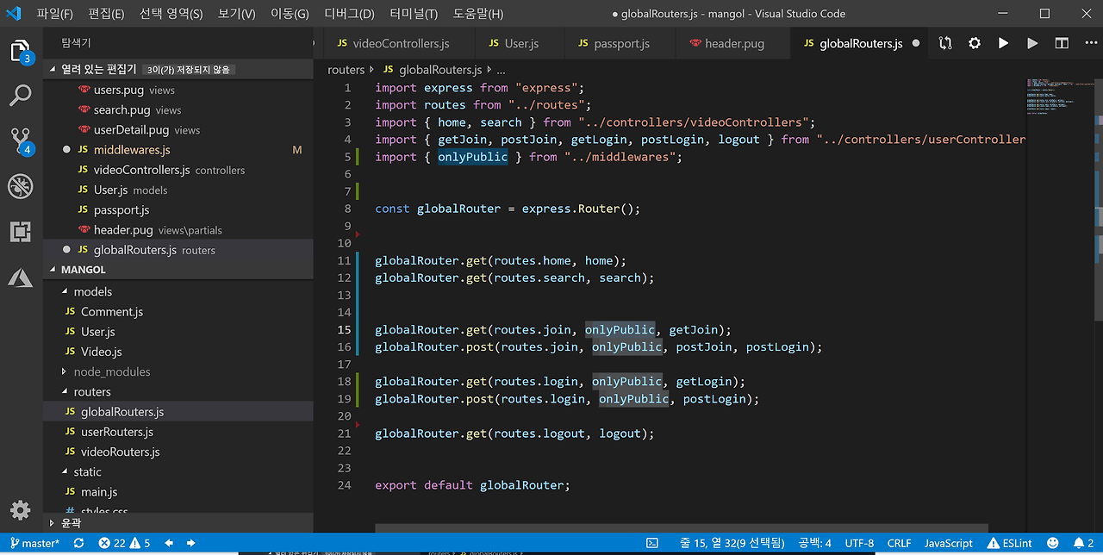
Task: Open the Source Control view with badge 4
Action: pyautogui.click(x=21, y=140)
